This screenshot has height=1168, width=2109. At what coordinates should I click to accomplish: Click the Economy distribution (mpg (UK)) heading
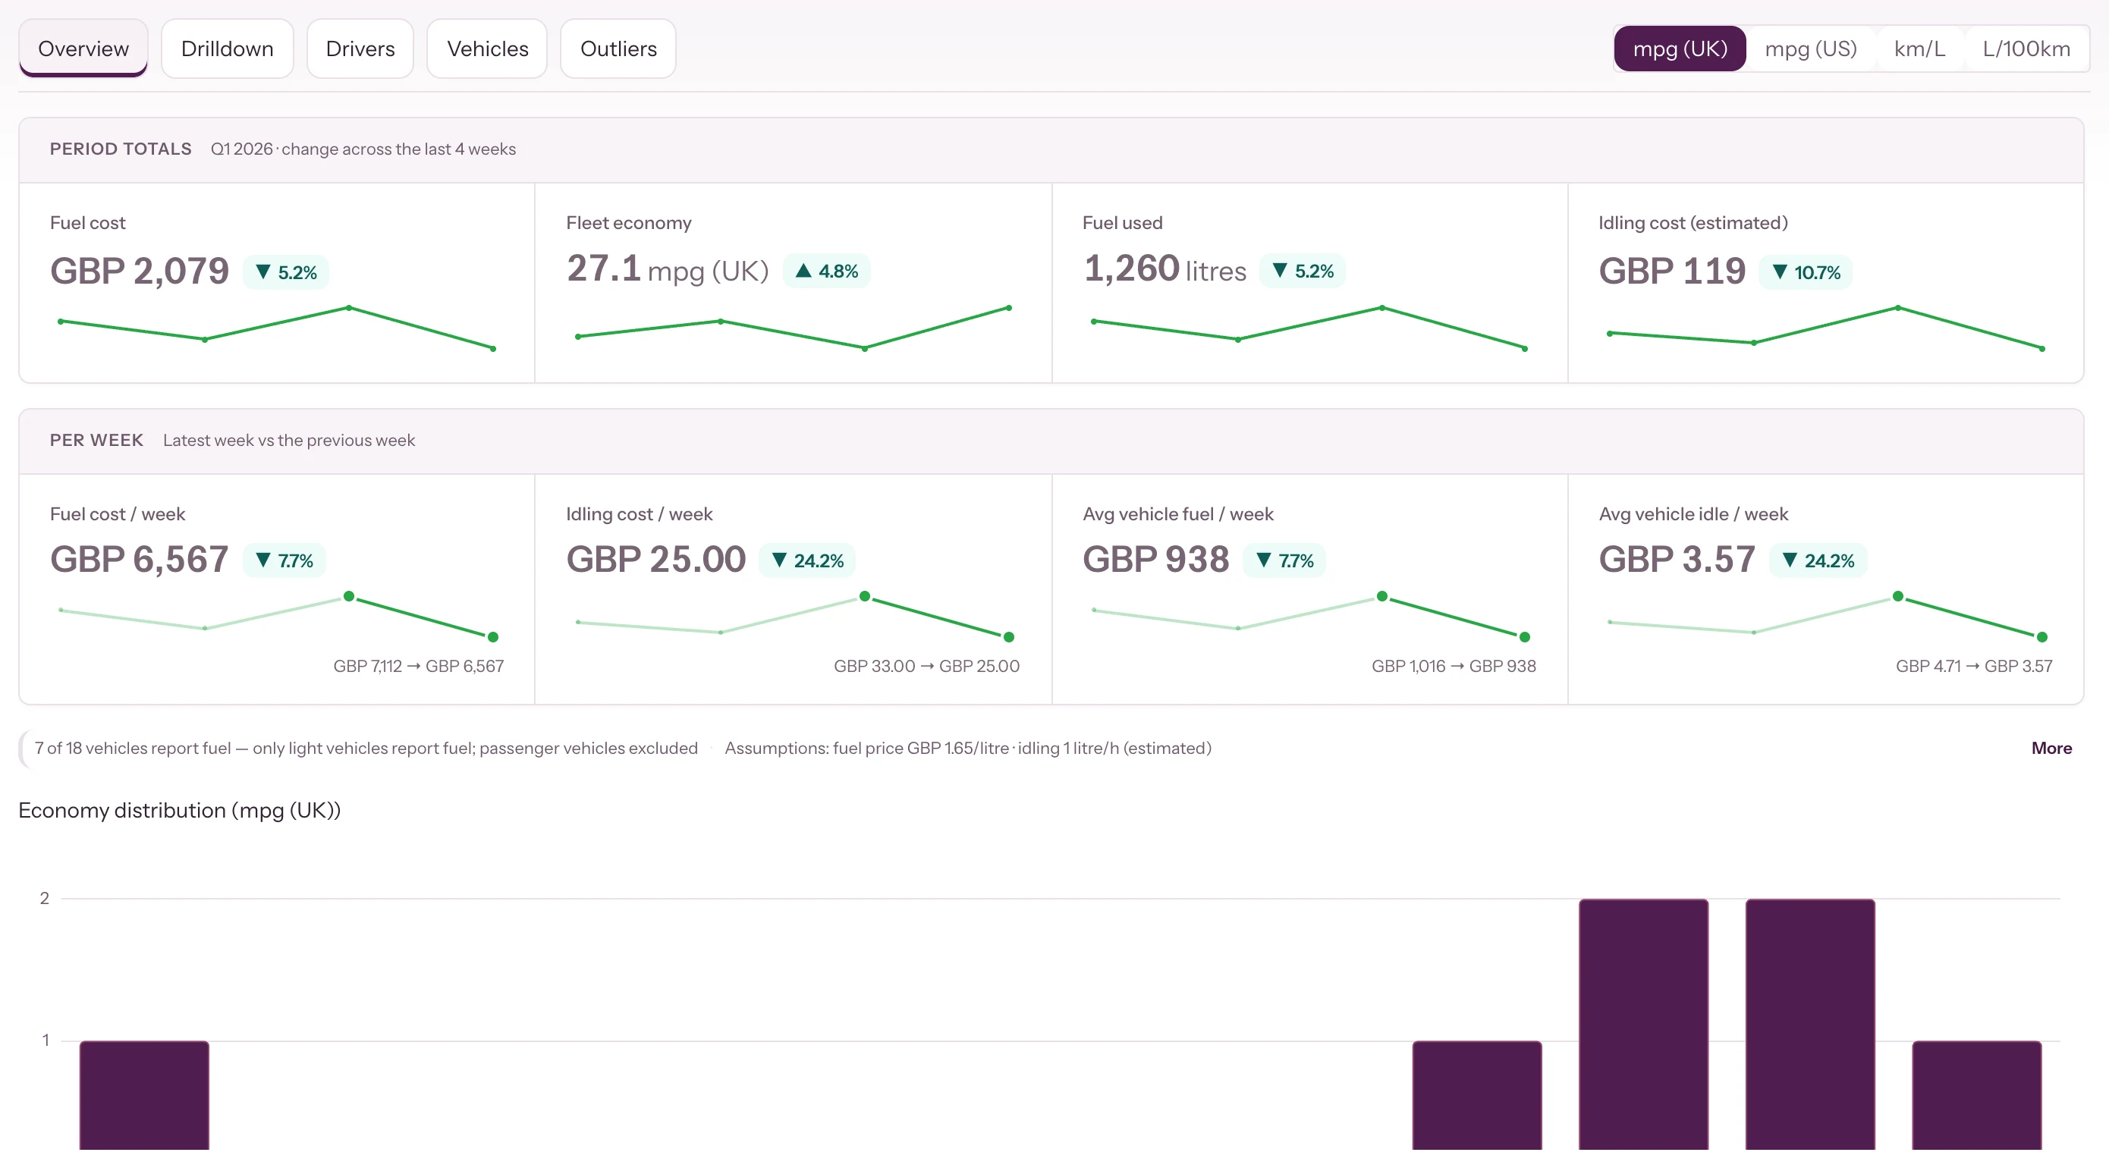(179, 810)
